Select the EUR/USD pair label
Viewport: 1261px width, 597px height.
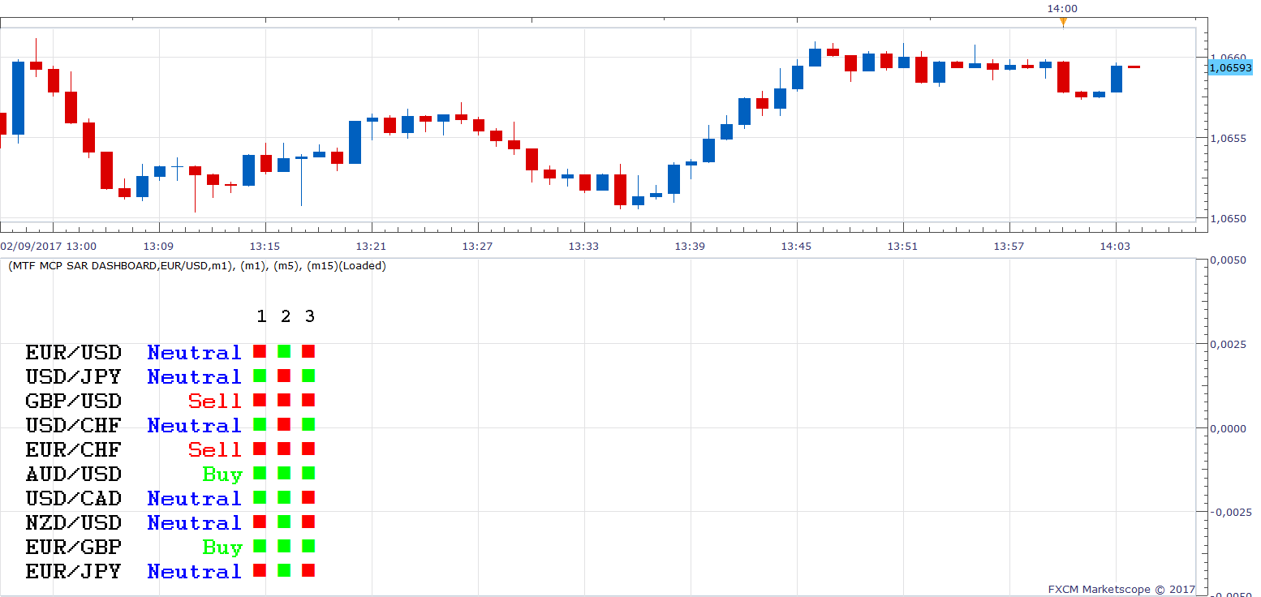coord(73,353)
